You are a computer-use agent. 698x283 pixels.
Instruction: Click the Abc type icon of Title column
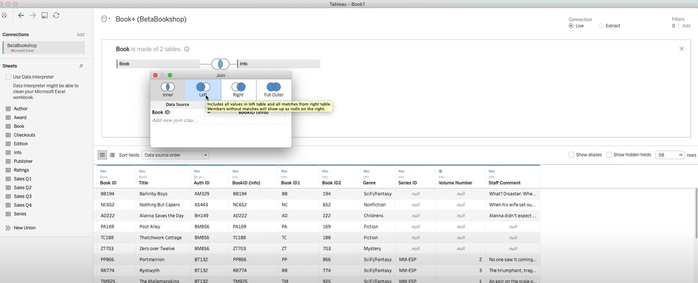coord(143,171)
